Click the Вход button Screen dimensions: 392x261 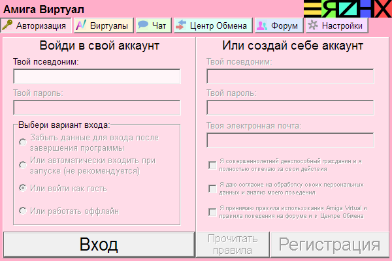click(x=99, y=245)
